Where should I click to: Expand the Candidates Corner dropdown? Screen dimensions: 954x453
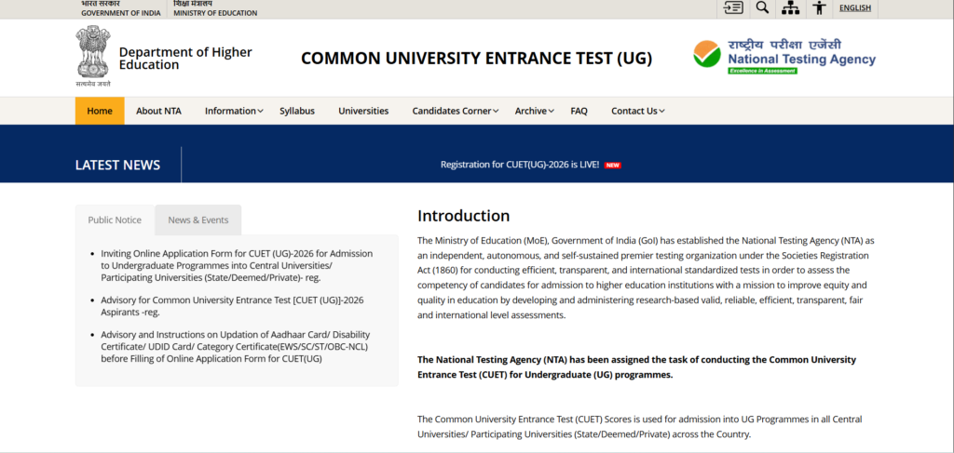point(455,111)
